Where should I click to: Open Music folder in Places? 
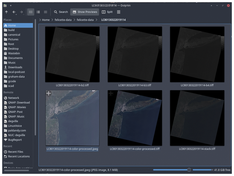(18, 63)
